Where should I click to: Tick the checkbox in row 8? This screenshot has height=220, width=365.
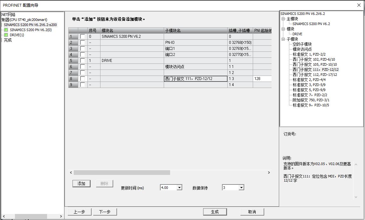point(83,79)
